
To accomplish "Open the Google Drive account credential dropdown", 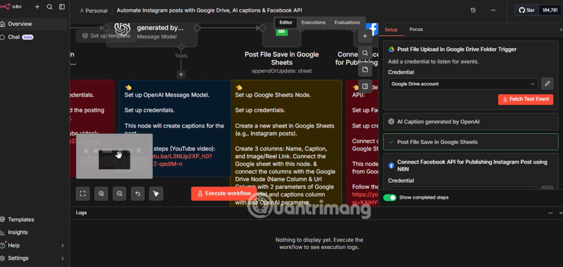I will tap(463, 84).
